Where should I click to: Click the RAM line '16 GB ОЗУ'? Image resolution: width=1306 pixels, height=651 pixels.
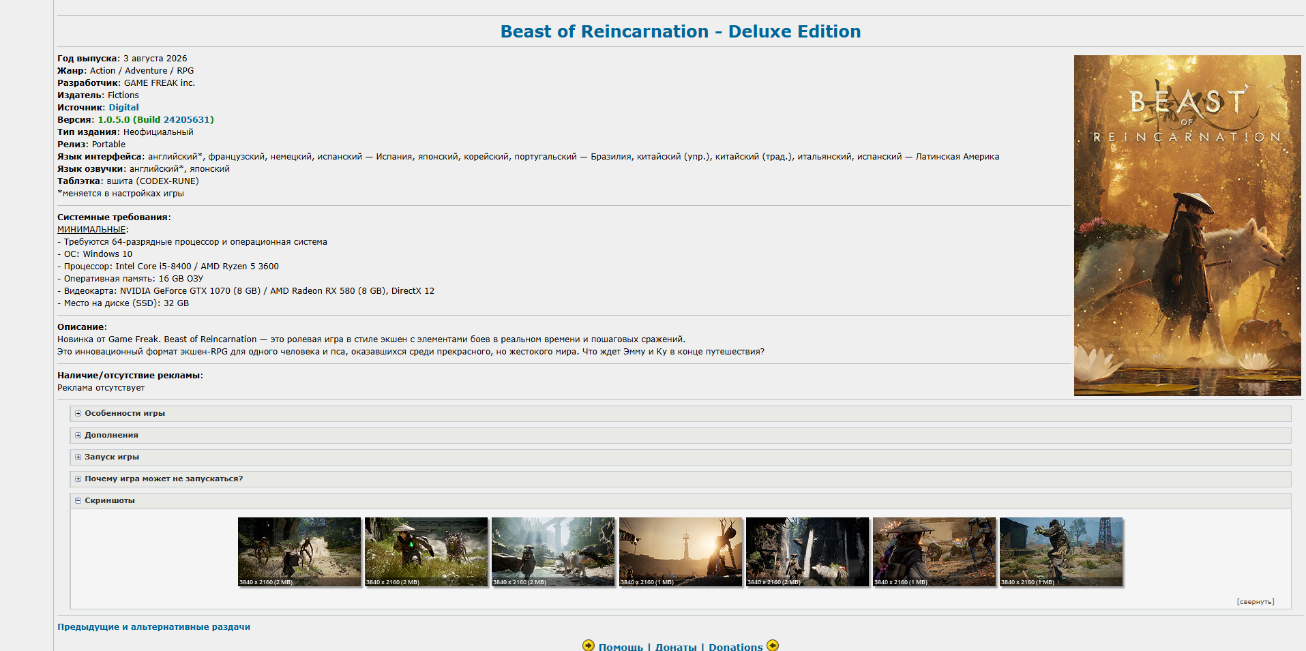coord(130,279)
